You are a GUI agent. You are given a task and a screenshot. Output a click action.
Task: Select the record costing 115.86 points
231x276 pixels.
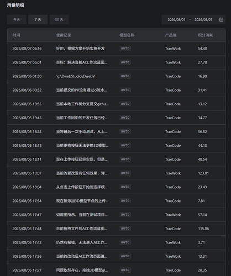pyautogui.click(x=116, y=229)
